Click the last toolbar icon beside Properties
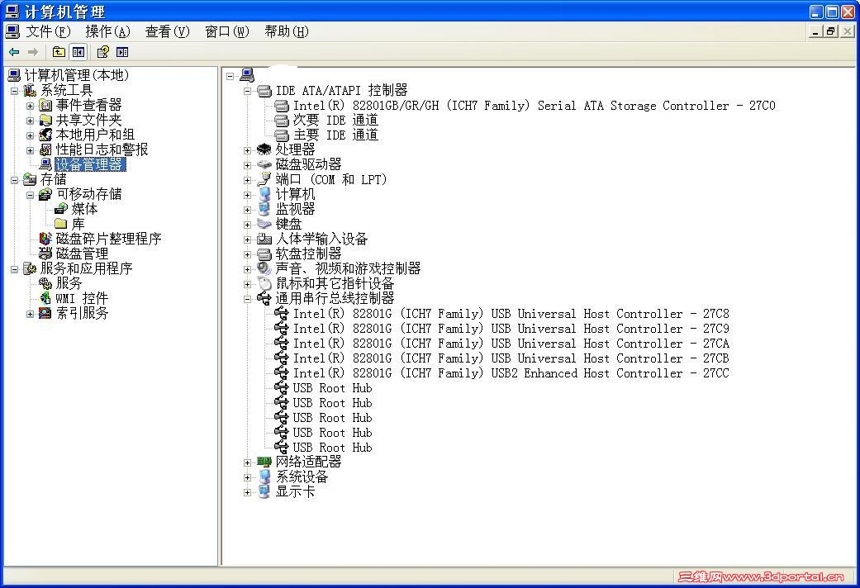 122,52
